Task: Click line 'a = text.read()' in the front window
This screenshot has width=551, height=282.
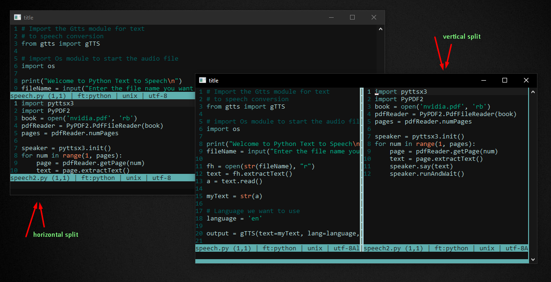Action: point(235,181)
